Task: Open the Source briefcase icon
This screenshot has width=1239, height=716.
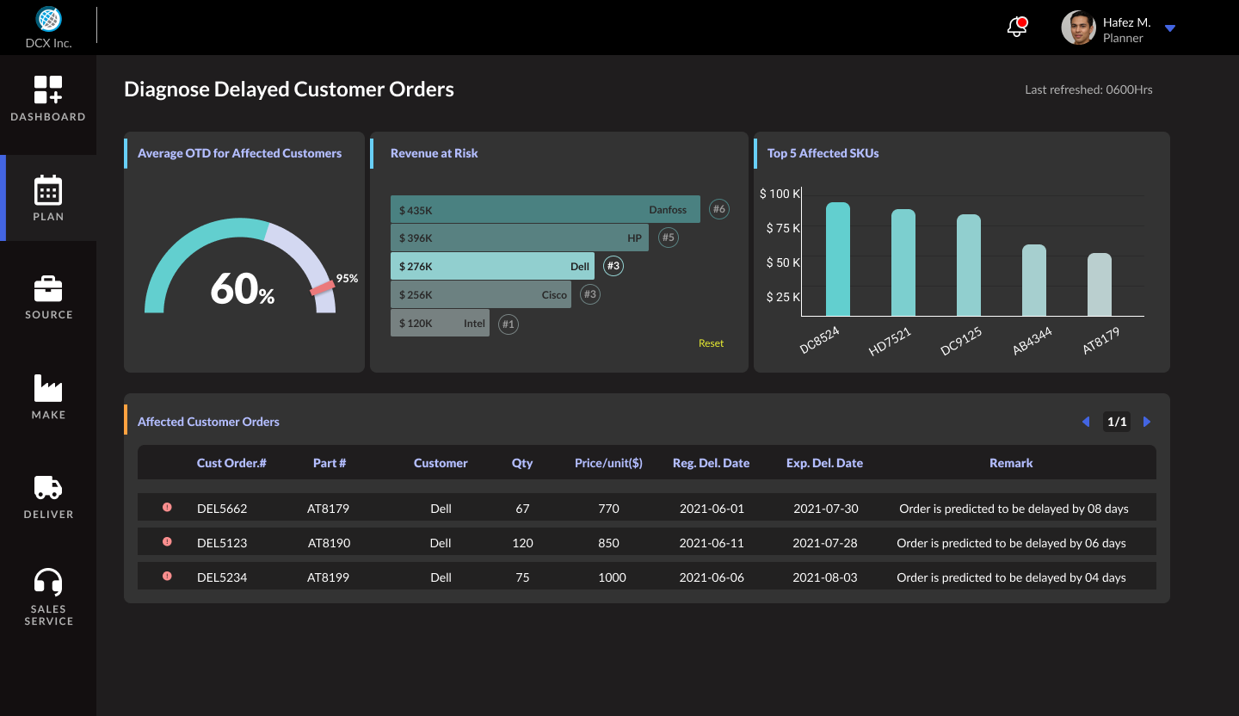Action: pos(48,289)
